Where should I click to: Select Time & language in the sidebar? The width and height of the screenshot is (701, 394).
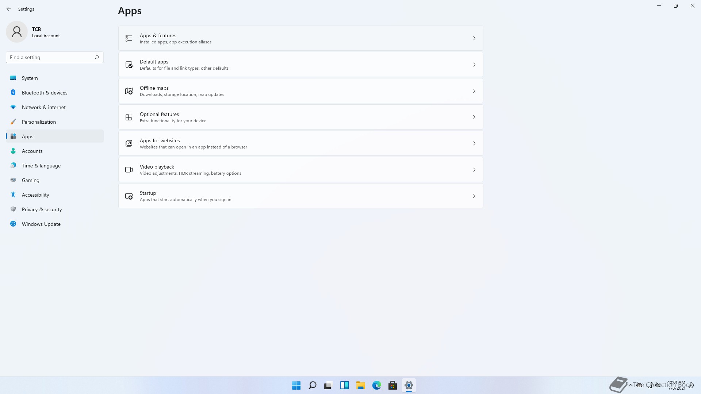coord(55,166)
